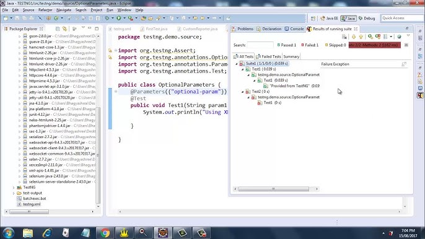Collapse the Test2 node in results tree
This screenshot has width=425, height=239.
click(x=243, y=92)
